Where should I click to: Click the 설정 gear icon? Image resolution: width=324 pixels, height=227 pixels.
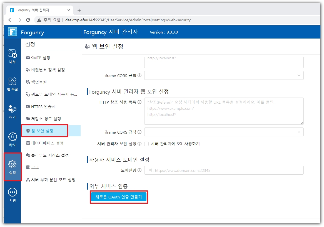point(13,167)
